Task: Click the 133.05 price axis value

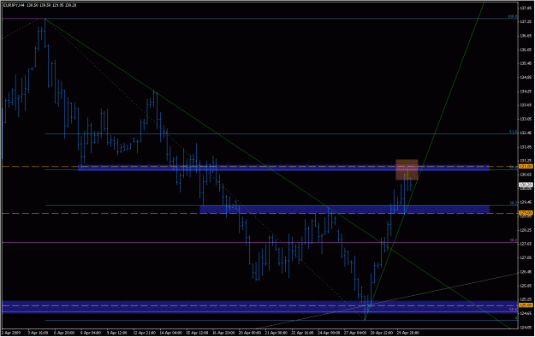Action: click(x=526, y=119)
